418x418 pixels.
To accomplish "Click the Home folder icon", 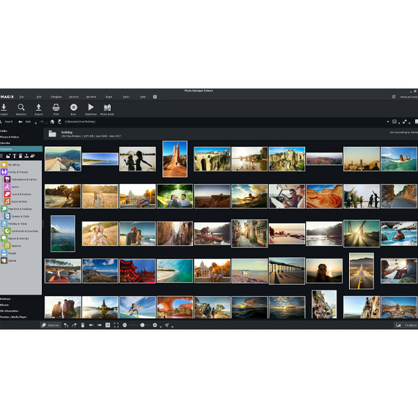I will [52, 122].
